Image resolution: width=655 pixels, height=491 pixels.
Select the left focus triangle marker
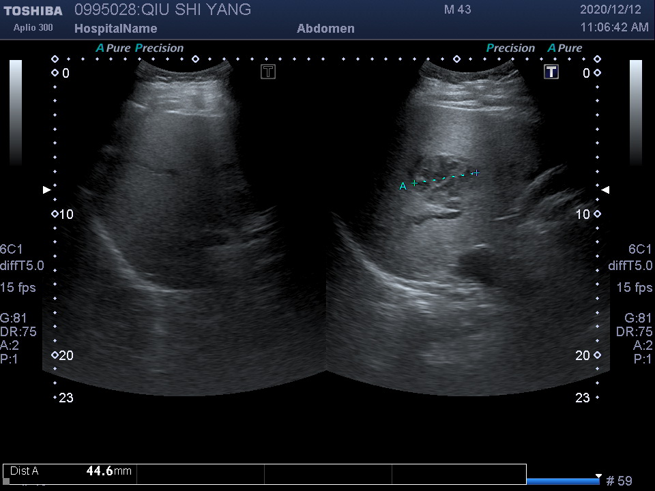click(x=47, y=190)
